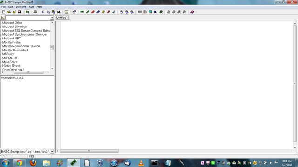This screenshot has width=298, height=167.
Task: Open the Edit menu
Action: click(x=11, y=7)
